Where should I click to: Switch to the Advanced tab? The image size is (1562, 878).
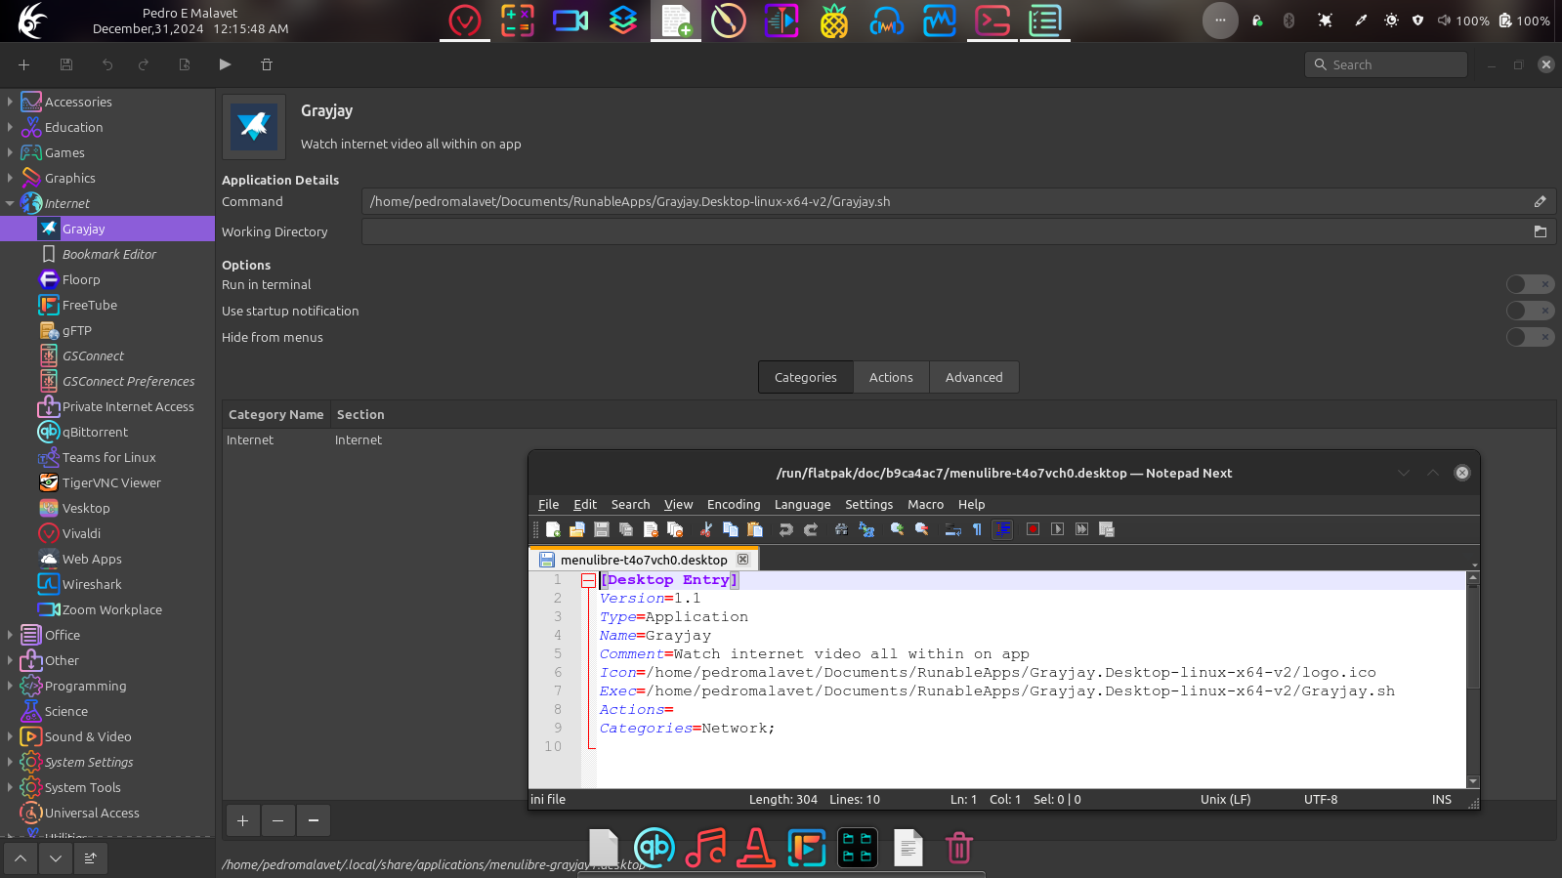pos(973,377)
